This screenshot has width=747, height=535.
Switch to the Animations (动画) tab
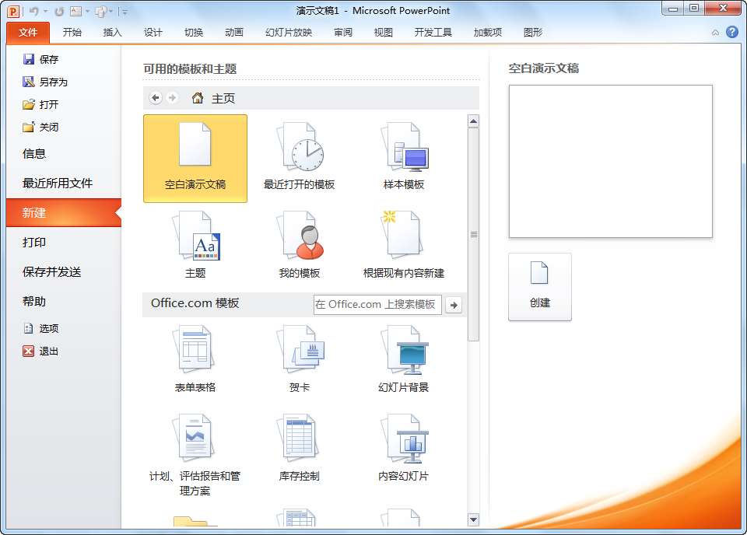(234, 33)
